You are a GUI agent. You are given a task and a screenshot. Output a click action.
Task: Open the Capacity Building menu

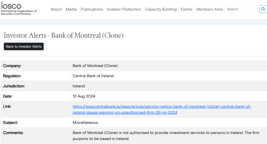click(161, 9)
